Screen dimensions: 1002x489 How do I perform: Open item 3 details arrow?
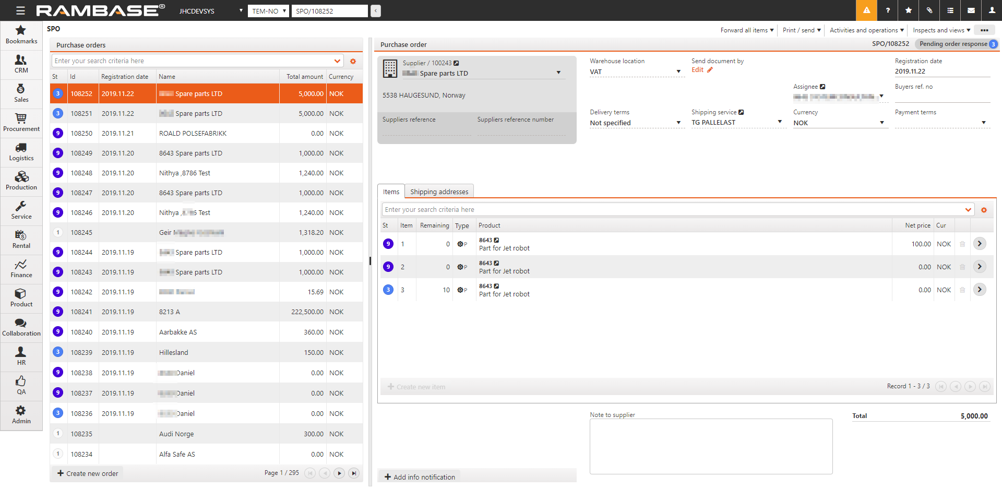click(980, 290)
